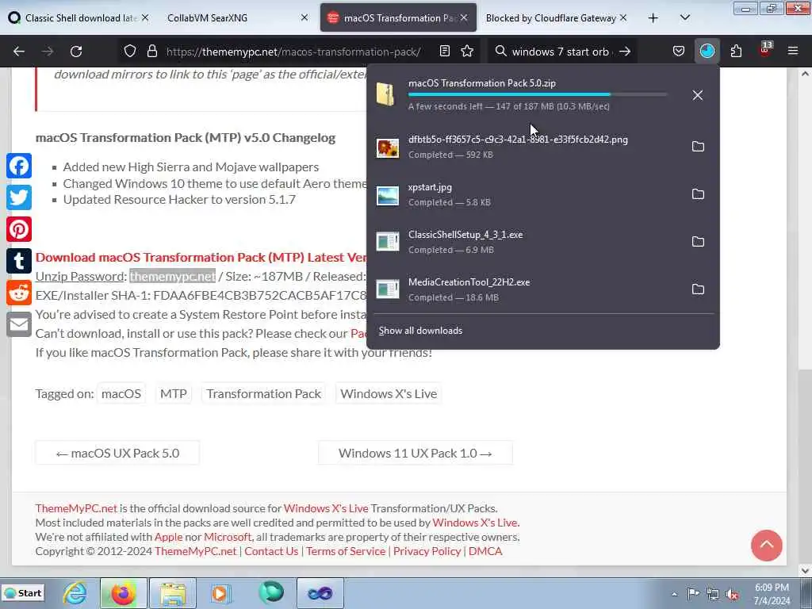The width and height of the screenshot is (812, 609).
Task: Open Windows Media Player from the taskbar
Action: tap(221, 593)
